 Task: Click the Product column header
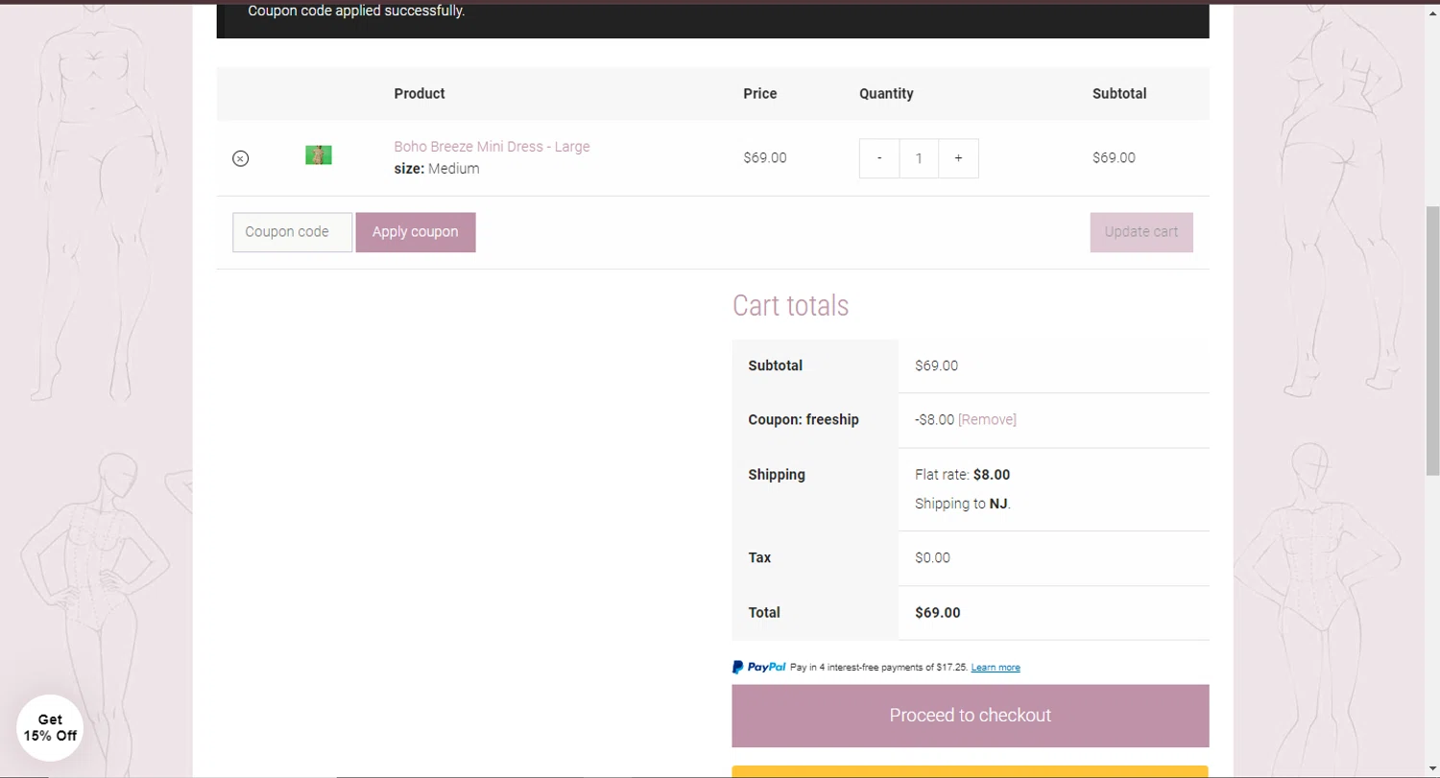click(420, 94)
